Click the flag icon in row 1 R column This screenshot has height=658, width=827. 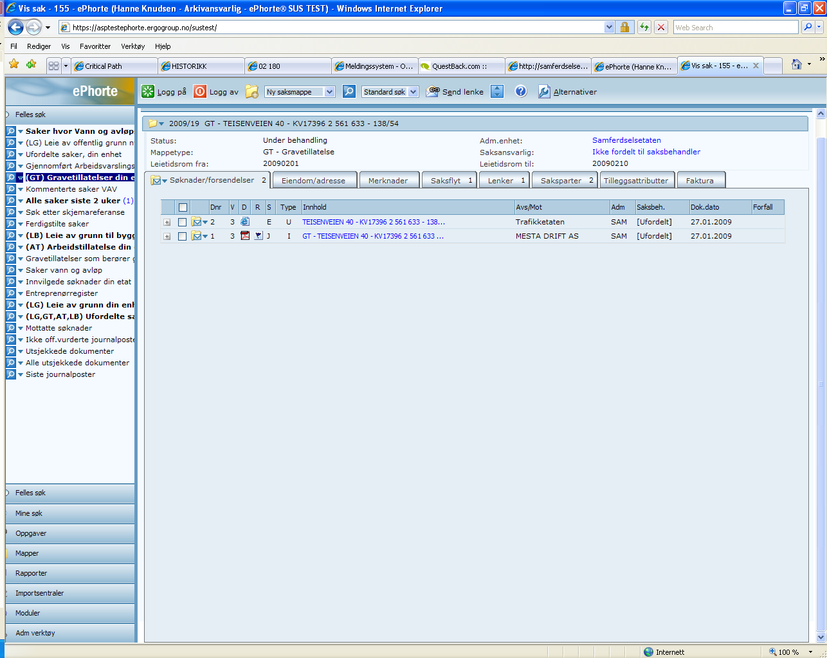pyautogui.click(x=258, y=235)
